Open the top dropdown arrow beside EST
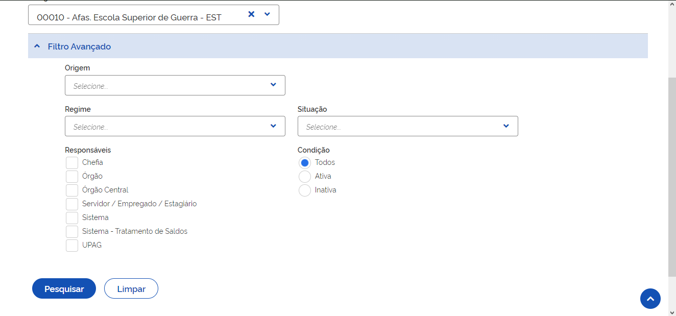676x316 pixels. tap(267, 14)
